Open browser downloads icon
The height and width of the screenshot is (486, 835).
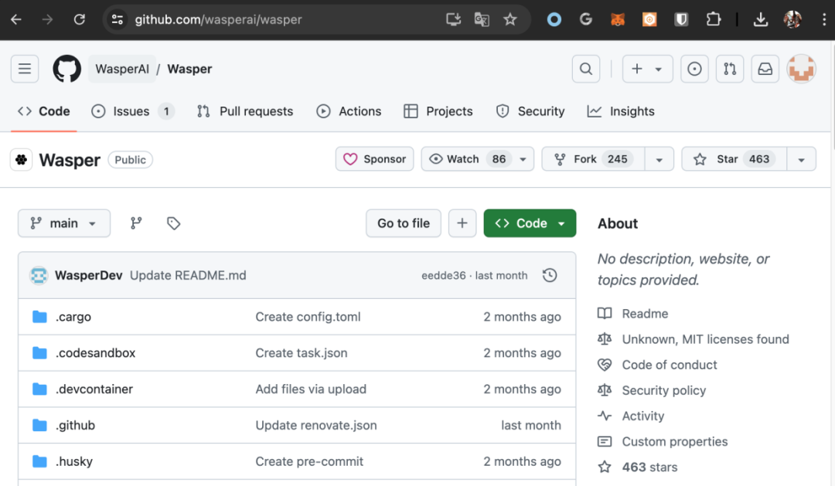761,19
